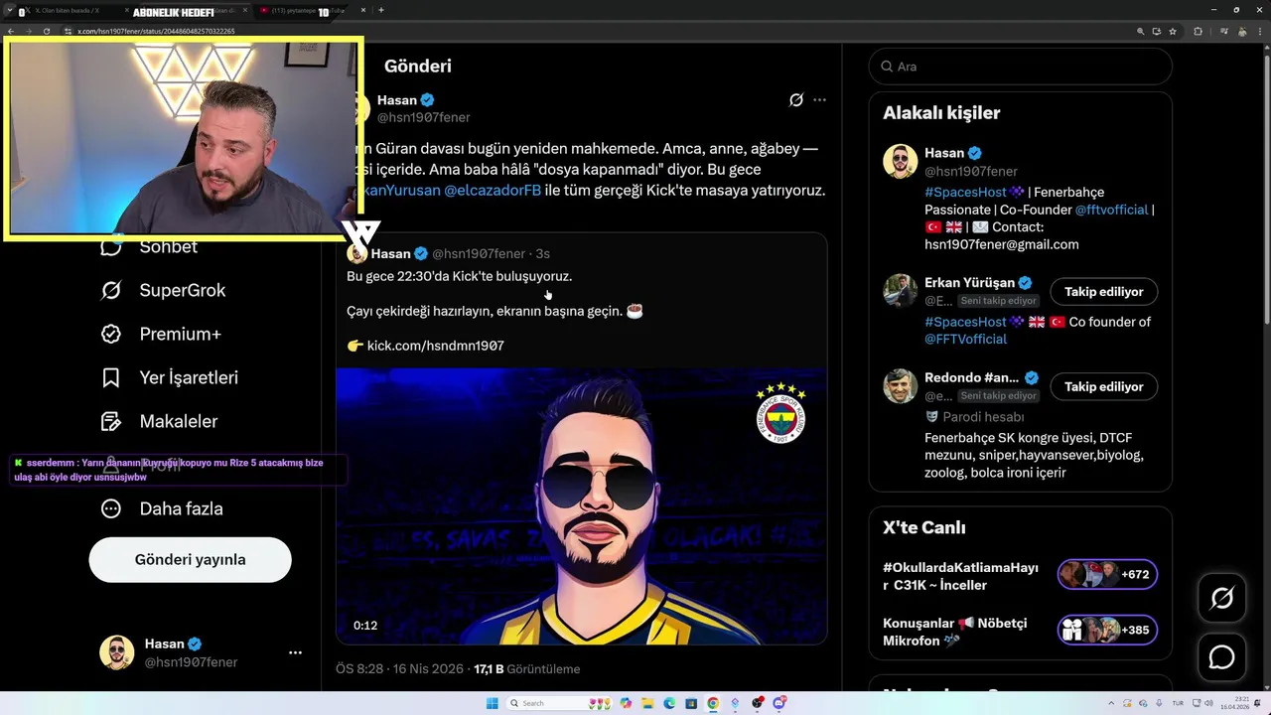This screenshot has height=715, width=1271.
Task: Open a new browser tab
Action: coord(381,10)
